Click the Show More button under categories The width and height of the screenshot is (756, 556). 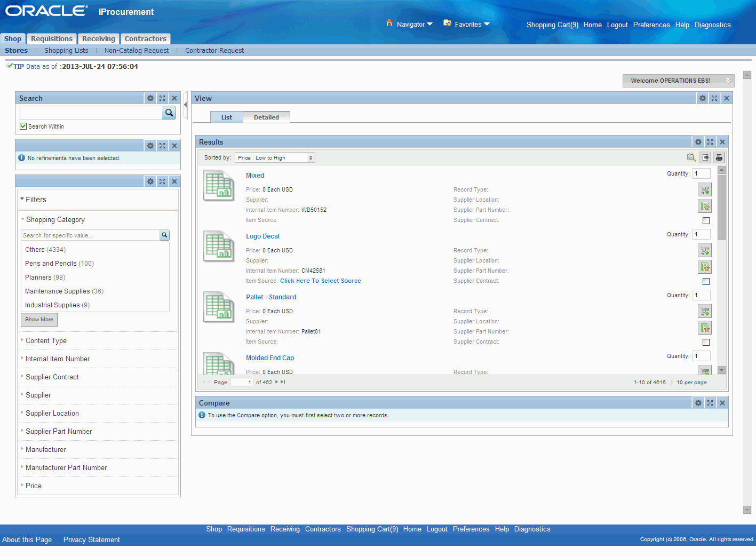point(38,319)
